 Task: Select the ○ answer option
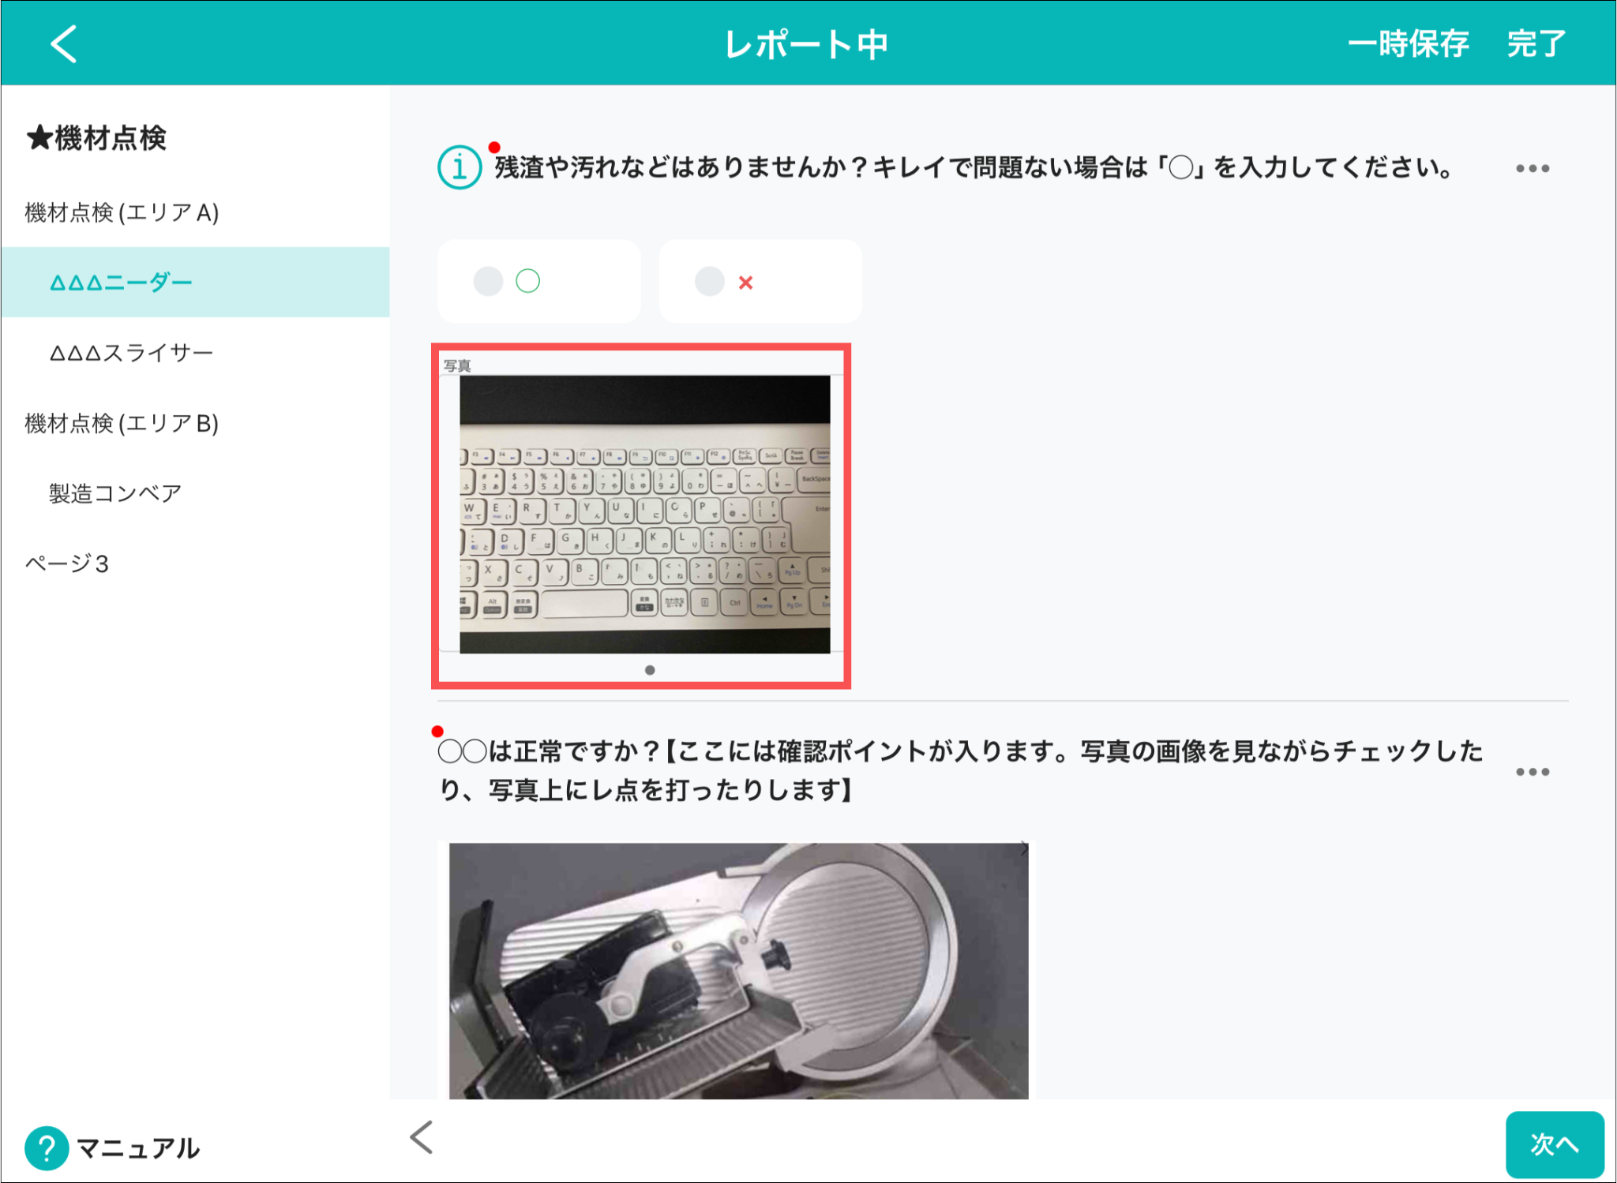(538, 281)
